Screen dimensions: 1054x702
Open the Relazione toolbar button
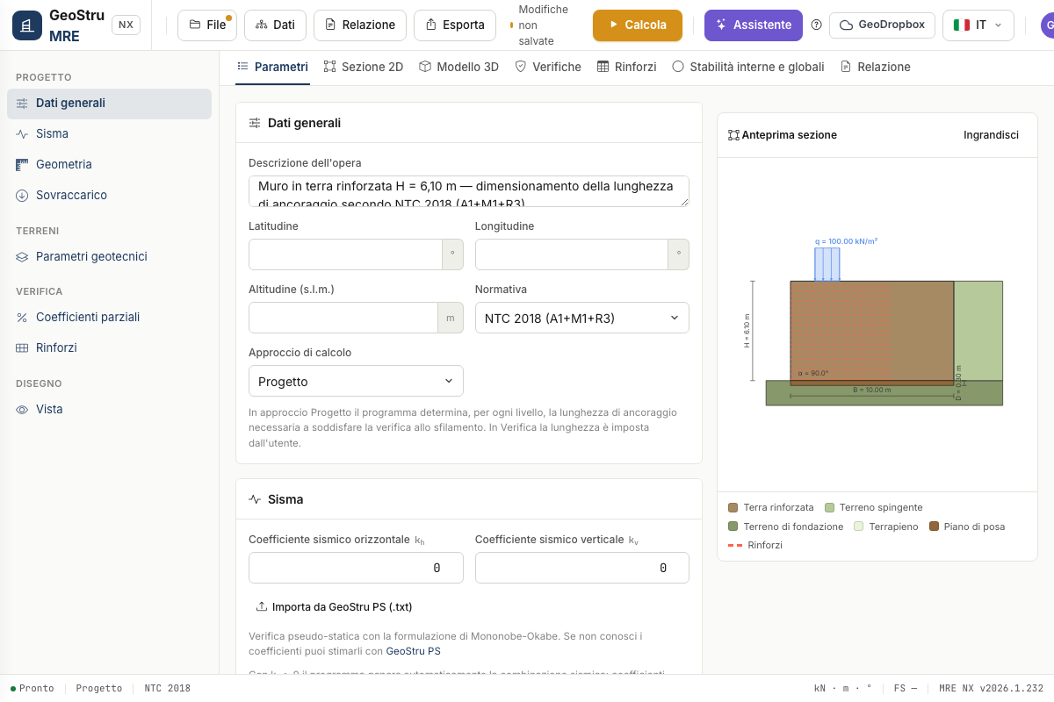pos(360,25)
